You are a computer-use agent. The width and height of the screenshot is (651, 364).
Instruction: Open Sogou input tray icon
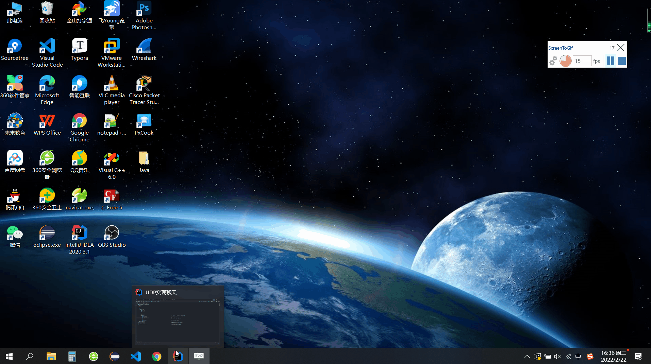pos(590,357)
